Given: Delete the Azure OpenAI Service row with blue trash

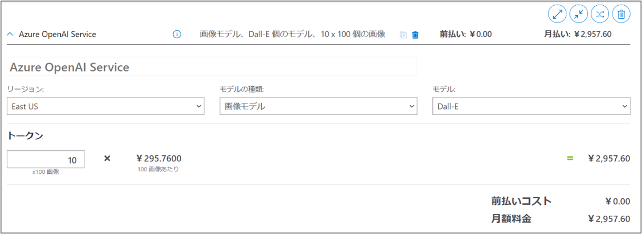Looking at the screenshot, I should pos(416,35).
